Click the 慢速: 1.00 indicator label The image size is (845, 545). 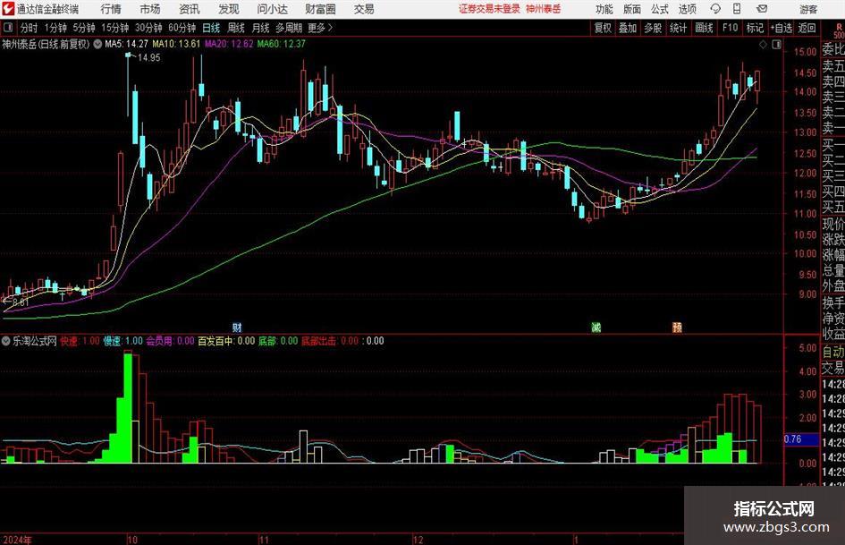click(x=123, y=341)
